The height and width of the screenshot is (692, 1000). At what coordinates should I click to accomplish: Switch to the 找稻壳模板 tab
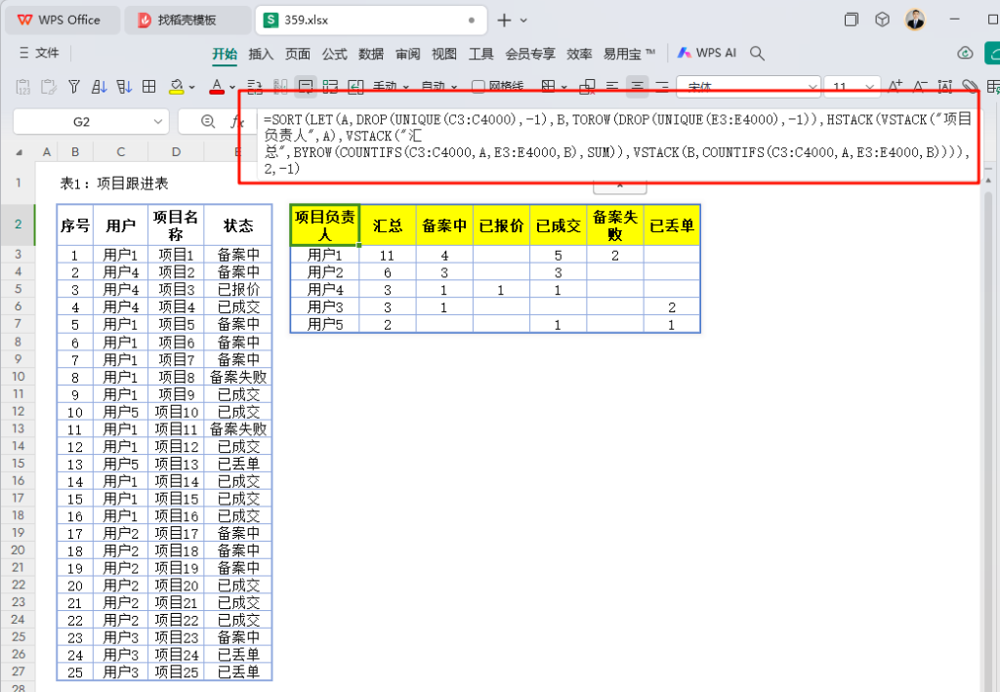click(x=187, y=20)
